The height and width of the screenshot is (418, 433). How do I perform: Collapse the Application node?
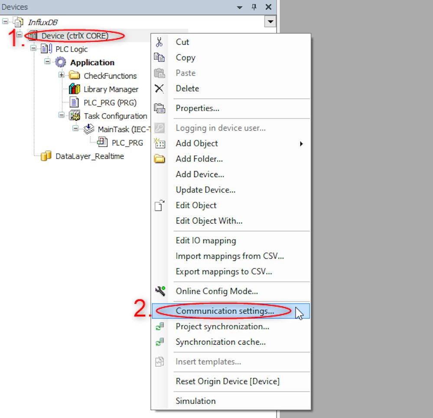click(47, 61)
